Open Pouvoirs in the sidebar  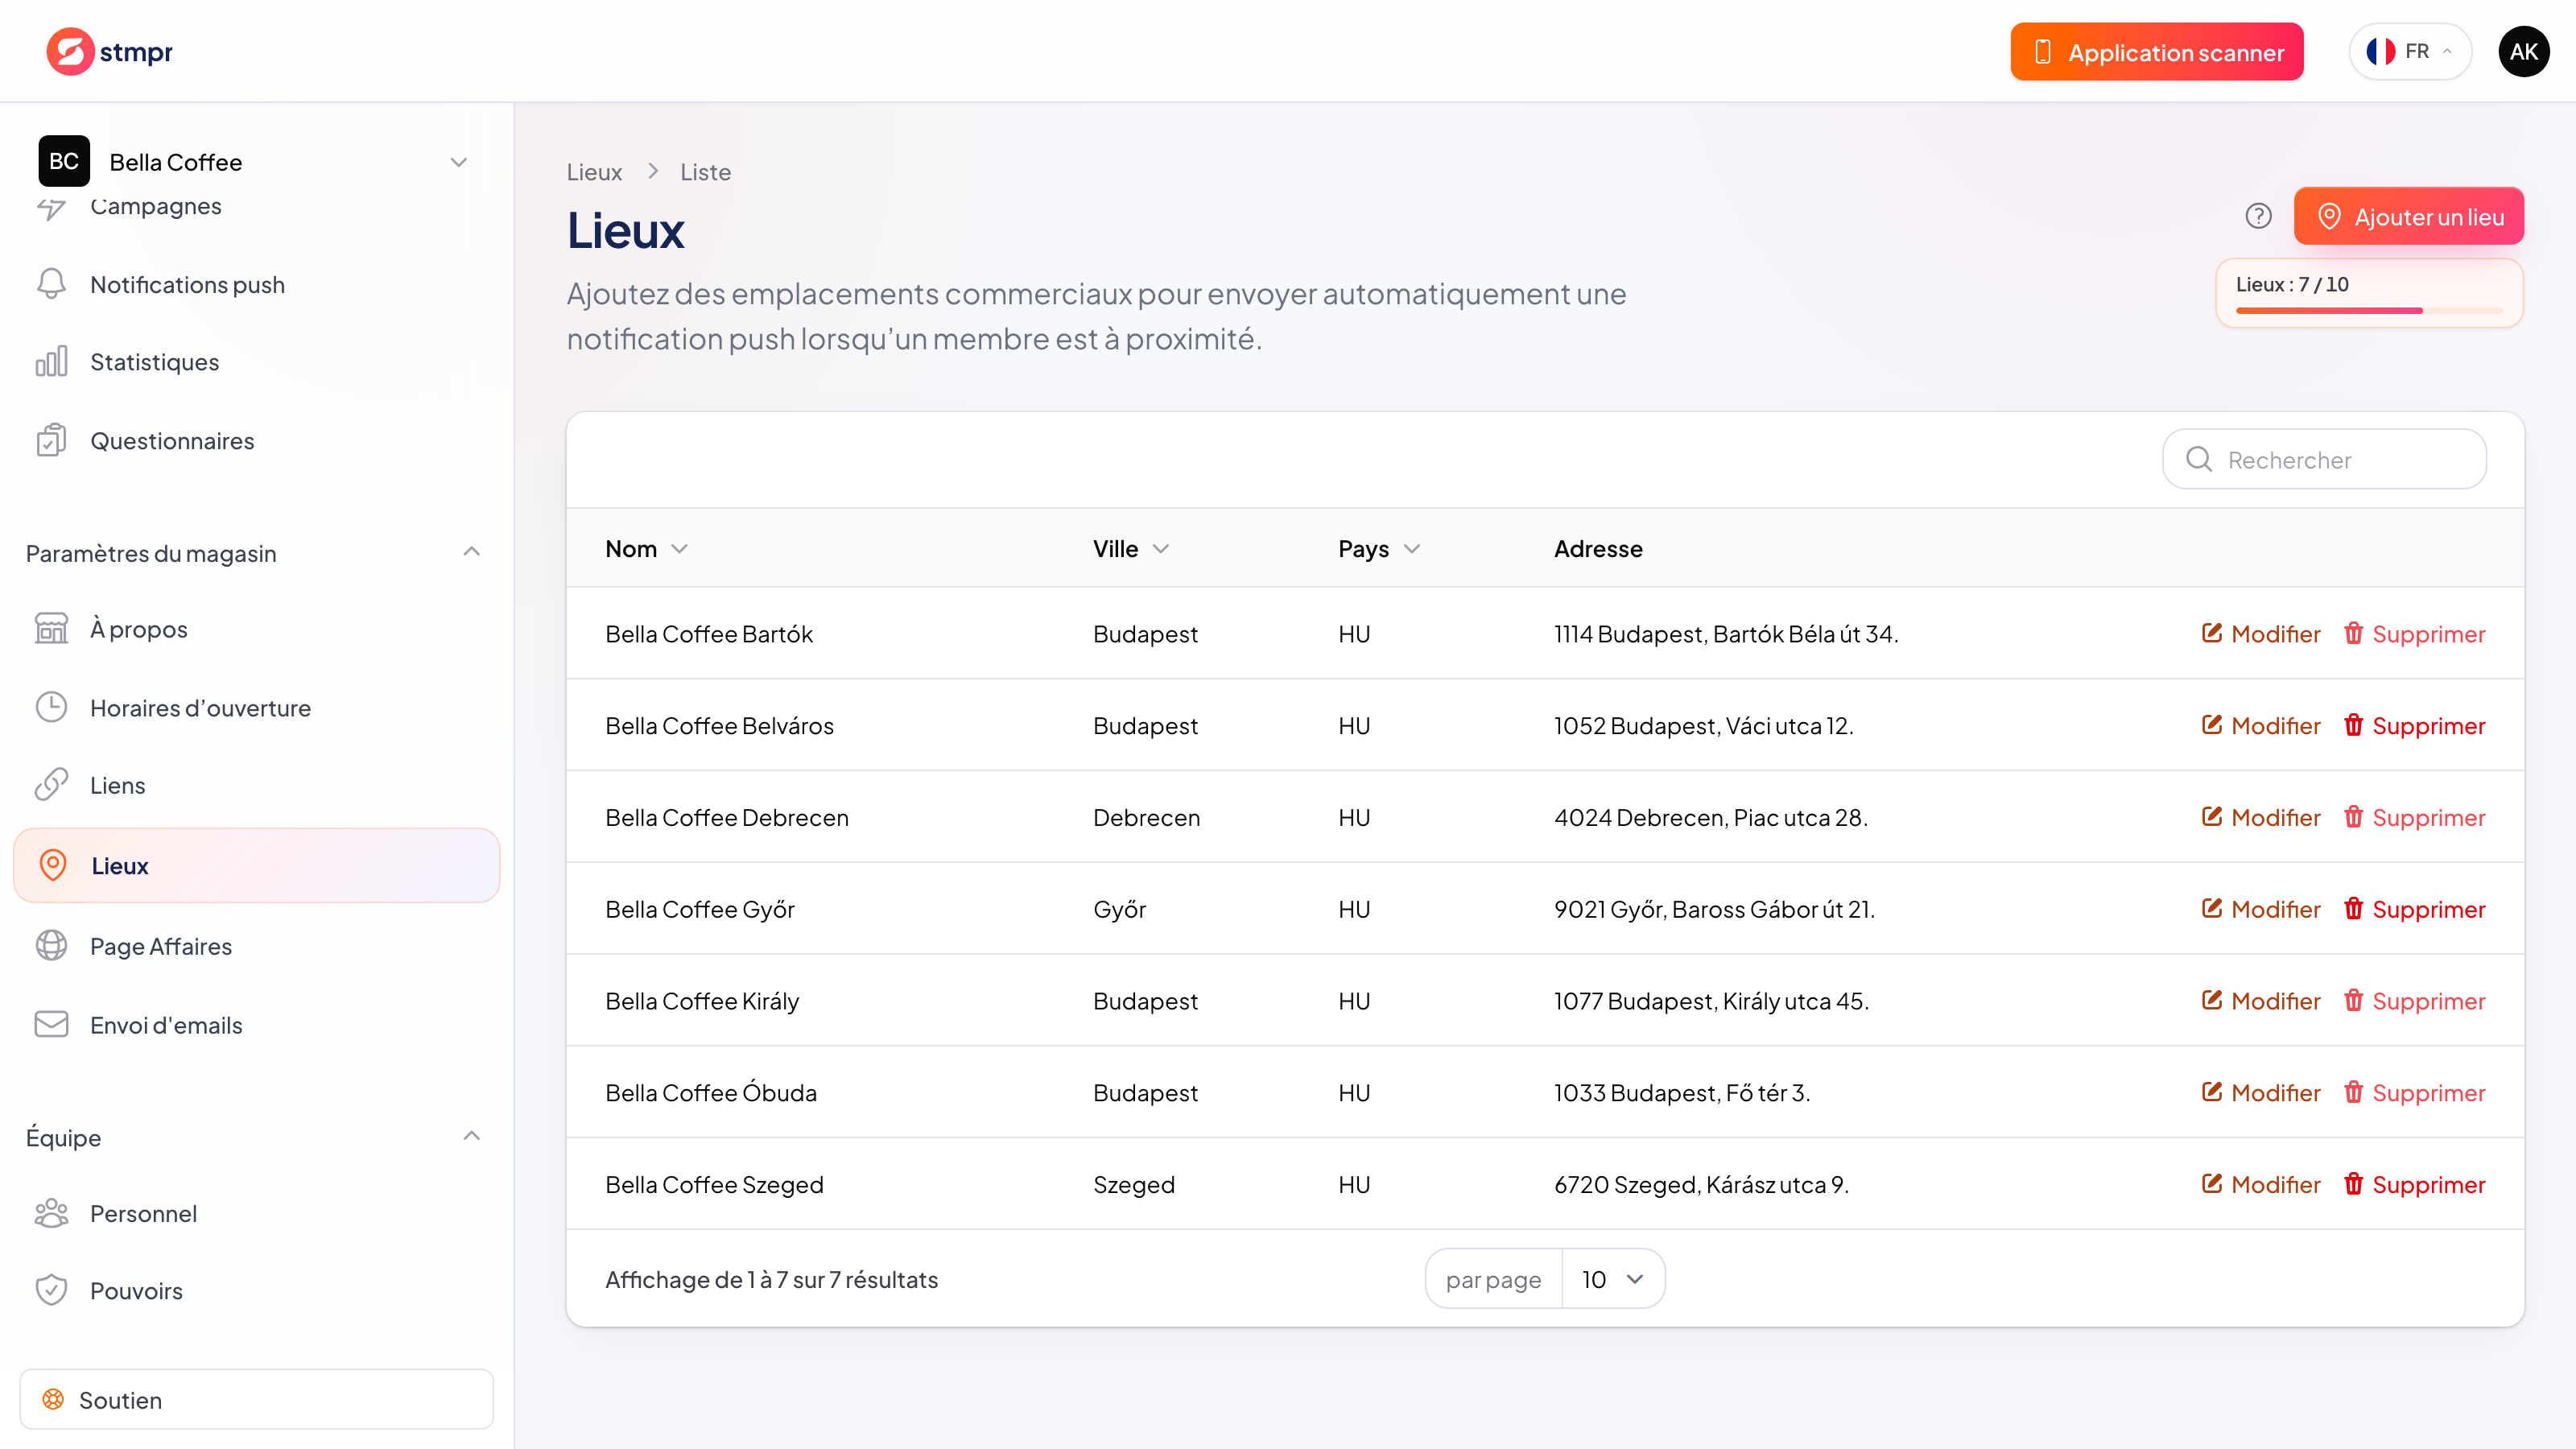tap(257, 1290)
